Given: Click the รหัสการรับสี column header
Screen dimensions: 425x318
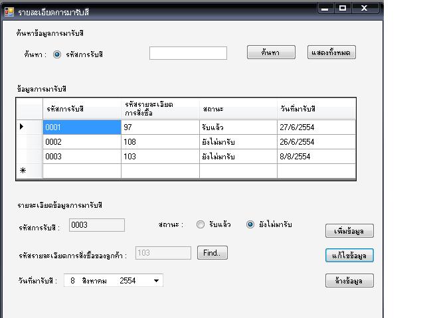Looking at the screenshot, I should coord(82,109).
